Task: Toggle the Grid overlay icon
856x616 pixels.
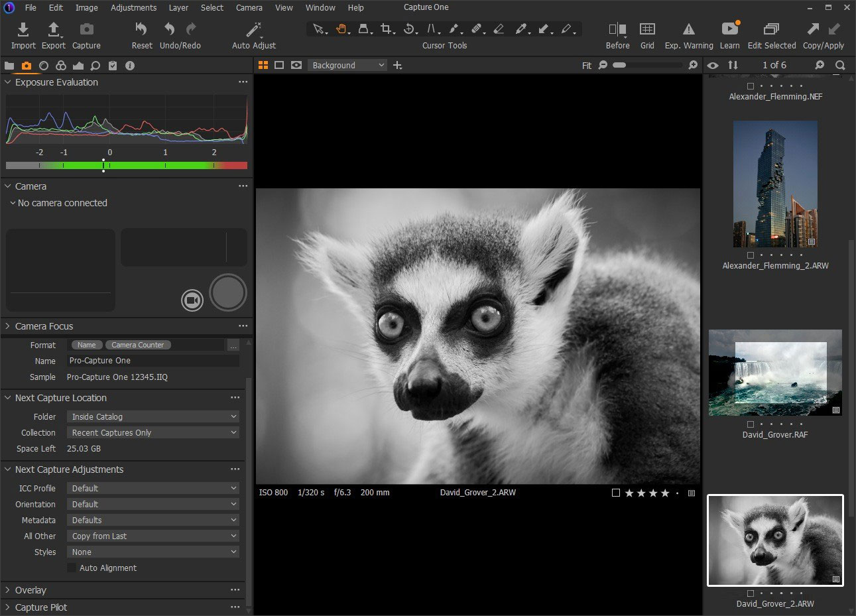Action: (647, 30)
